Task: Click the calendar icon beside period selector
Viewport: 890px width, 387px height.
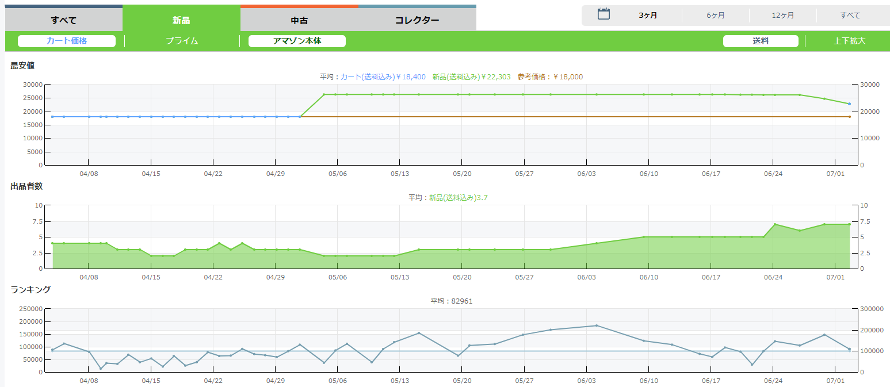Action: pyautogui.click(x=603, y=14)
